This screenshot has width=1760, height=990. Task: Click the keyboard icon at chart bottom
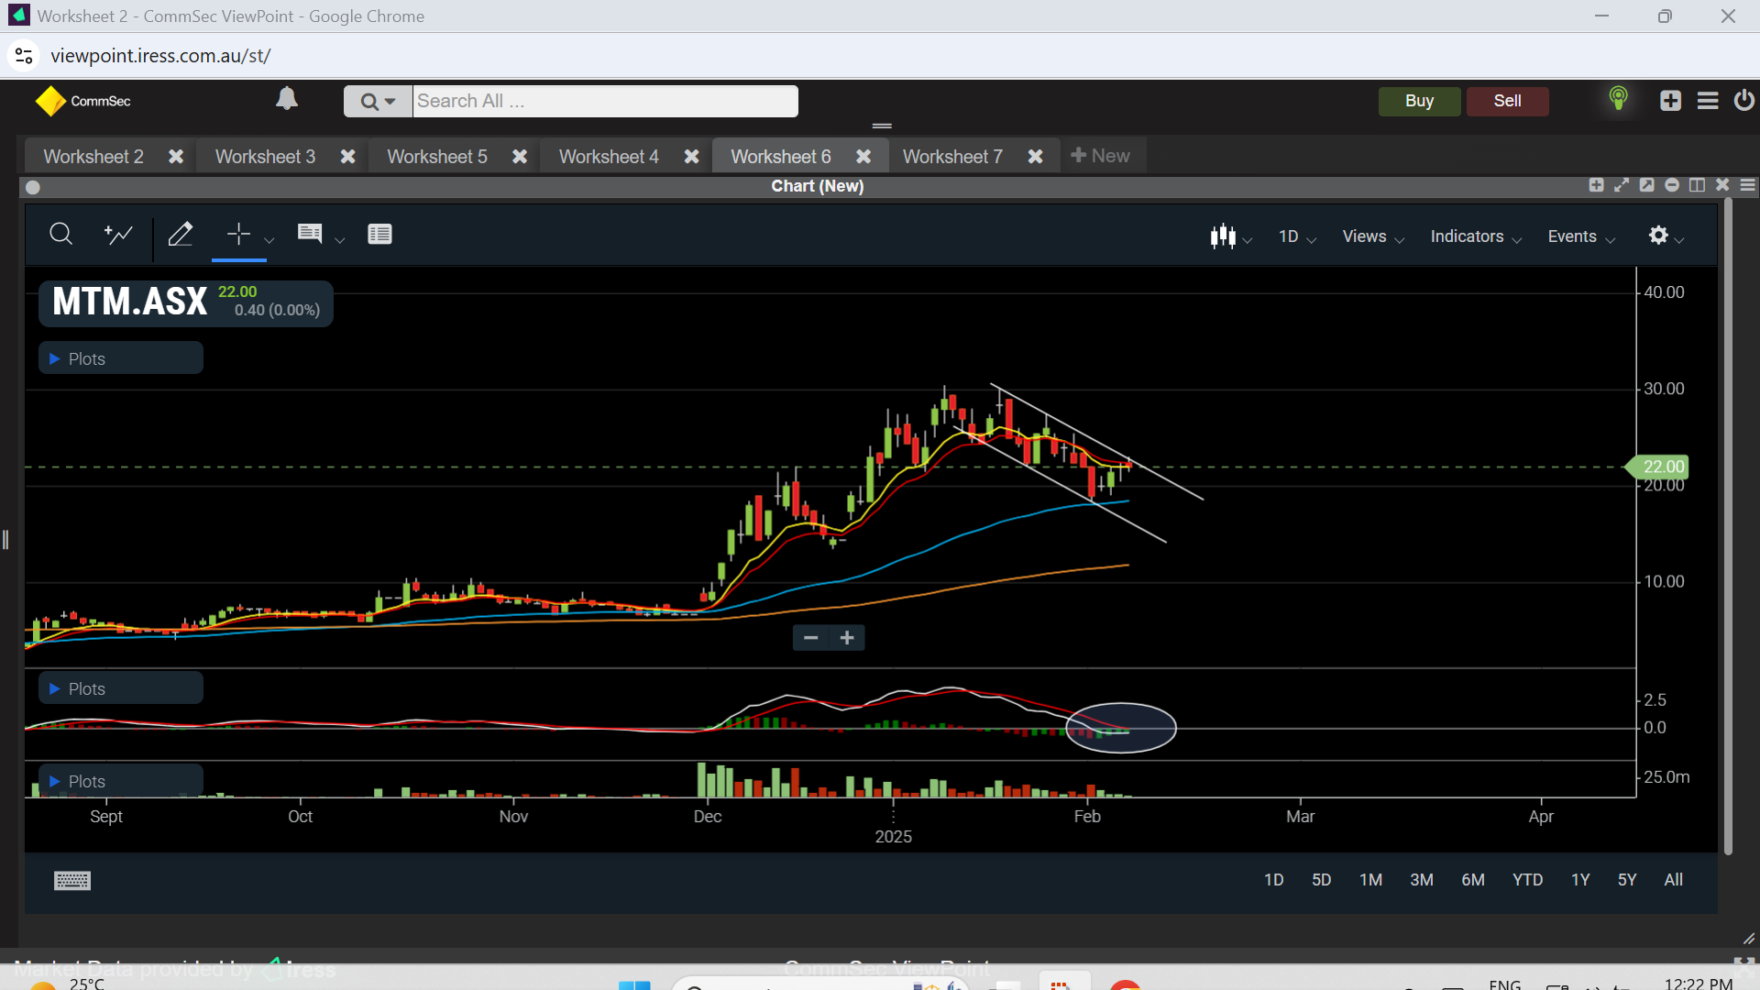tap(72, 881)
